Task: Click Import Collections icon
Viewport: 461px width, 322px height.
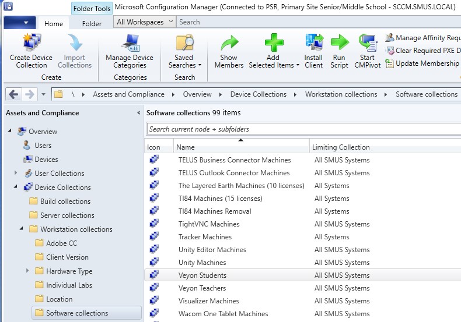Action: tap(75, 43)
